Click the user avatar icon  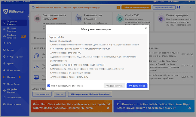point(179,8)
